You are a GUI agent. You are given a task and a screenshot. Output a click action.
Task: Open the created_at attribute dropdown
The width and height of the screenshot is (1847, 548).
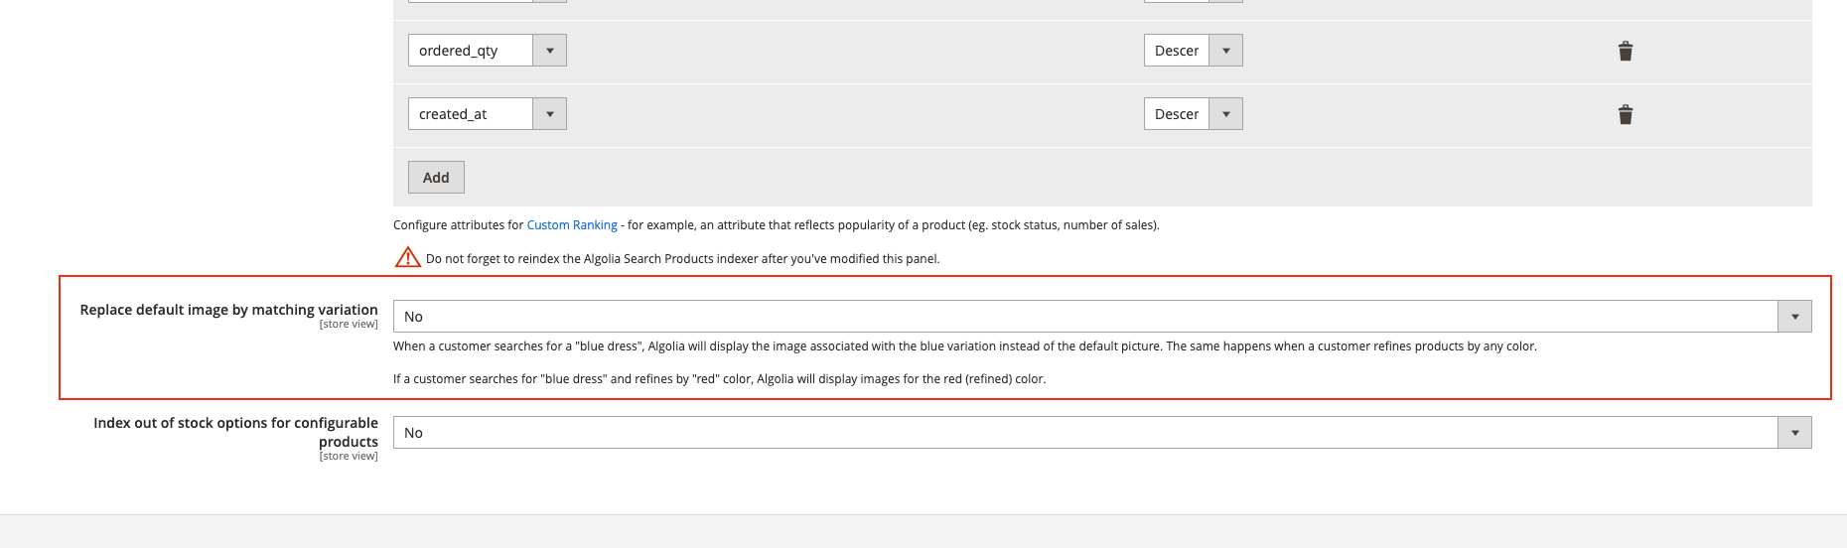488,114
